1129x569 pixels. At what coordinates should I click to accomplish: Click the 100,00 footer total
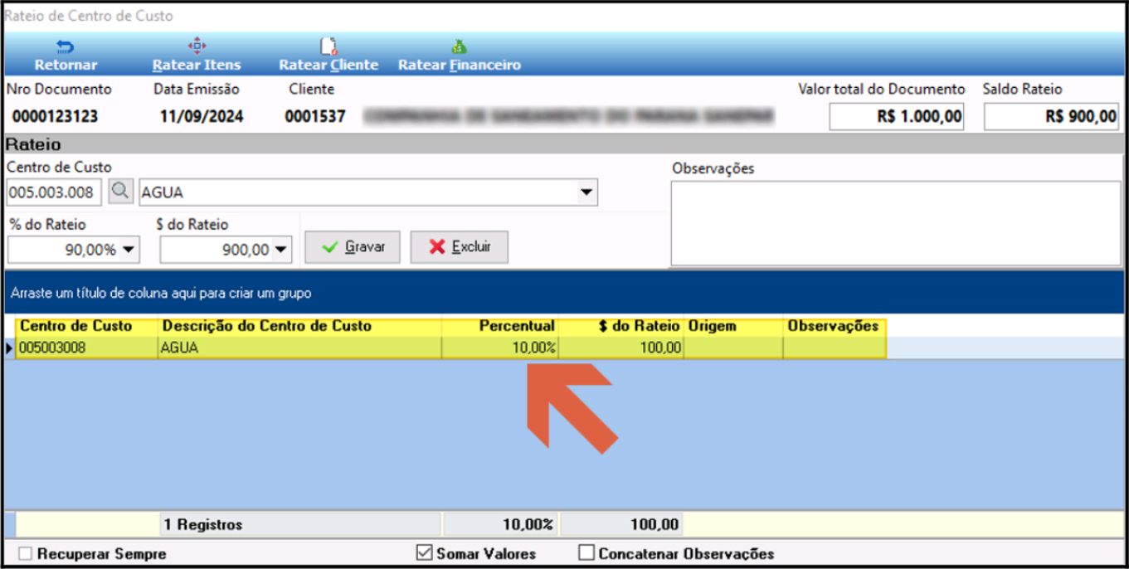pyautogui.click(x=653, y=524)
